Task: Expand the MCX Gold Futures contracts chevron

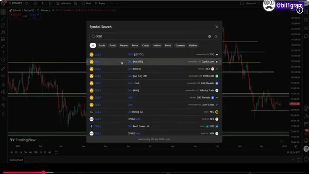Action: 217,69
